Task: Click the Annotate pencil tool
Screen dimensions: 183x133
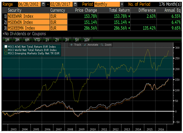Action: 85,45
